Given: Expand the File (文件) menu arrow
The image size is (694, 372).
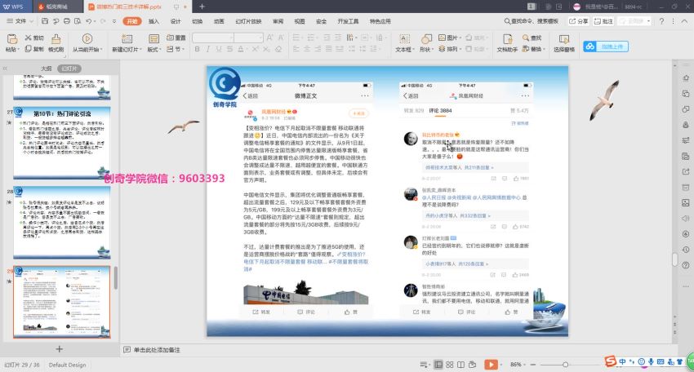Looking at the screenshot, I should coord(31,21).
